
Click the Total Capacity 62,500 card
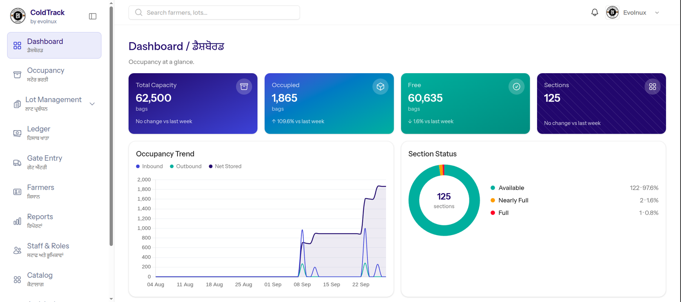[x=193, y=103]
